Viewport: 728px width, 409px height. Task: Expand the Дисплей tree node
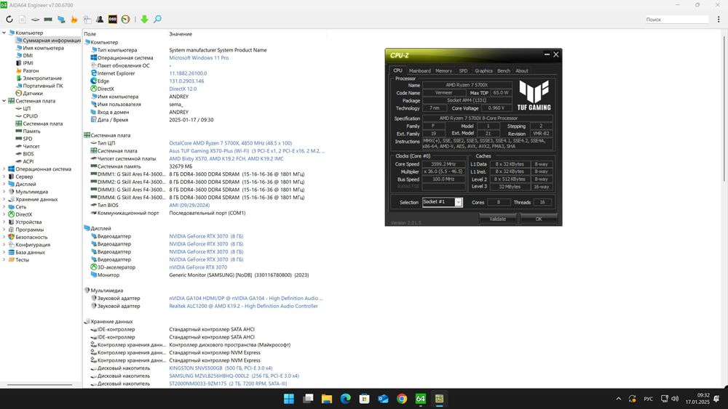(4, 184)
